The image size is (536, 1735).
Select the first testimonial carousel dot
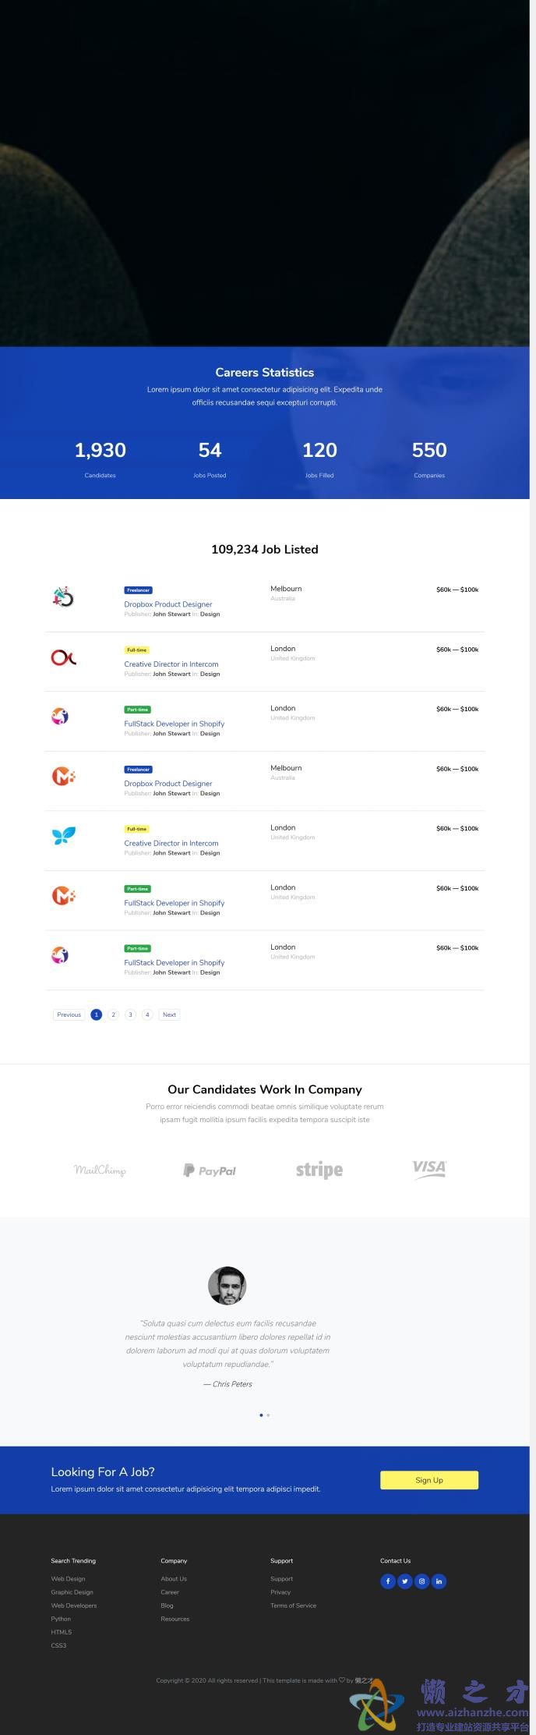click(x=261, y=1415)
